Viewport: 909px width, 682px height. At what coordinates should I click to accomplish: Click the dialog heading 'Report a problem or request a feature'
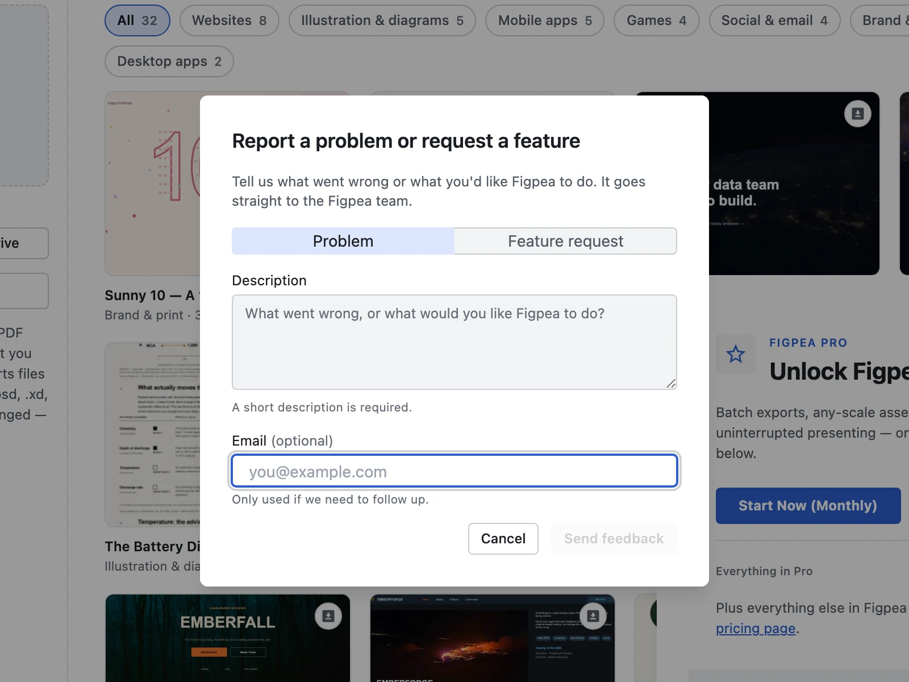point(406,141)
